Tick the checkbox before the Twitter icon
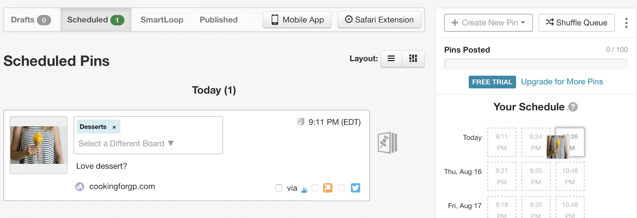The height and width of the screenshot is (218, 637). 342,188
